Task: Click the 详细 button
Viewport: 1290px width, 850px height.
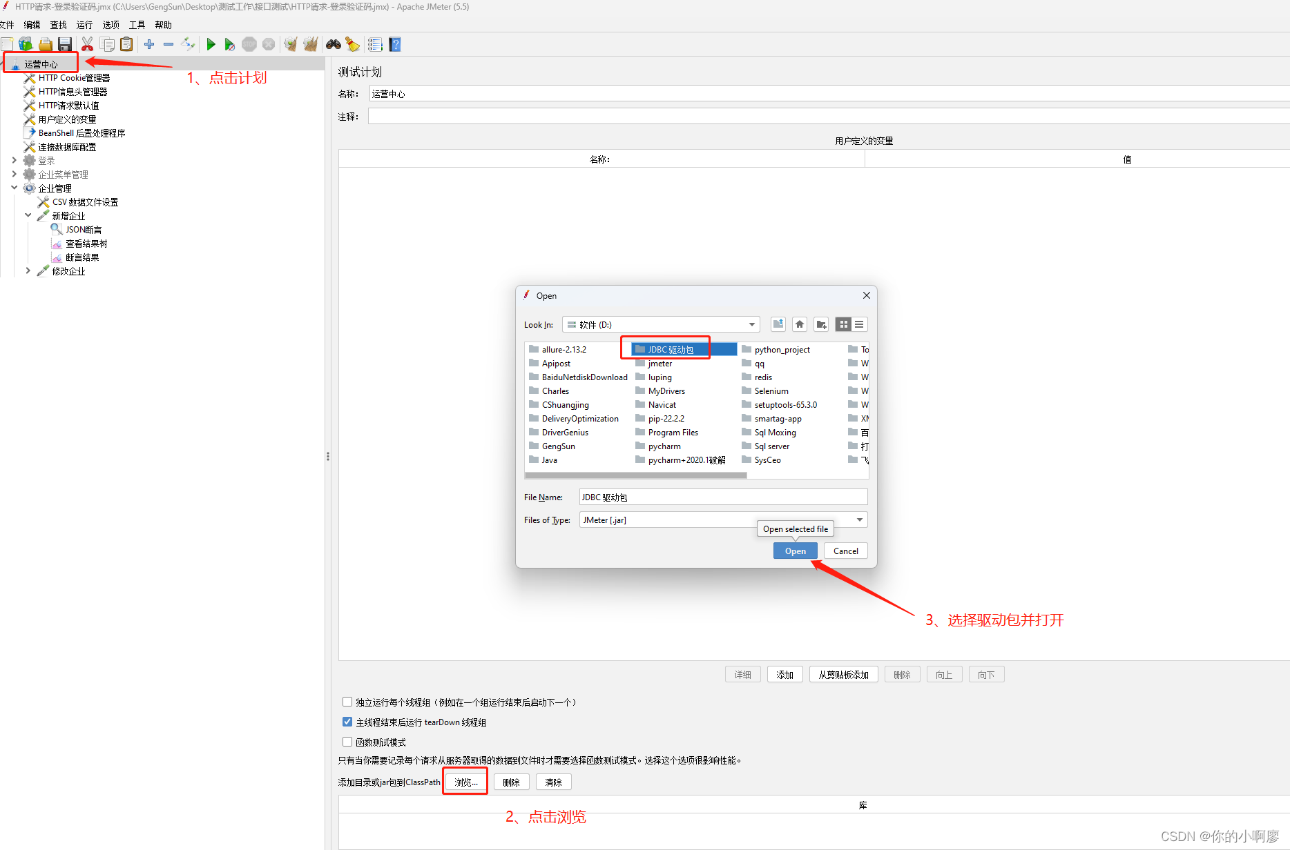Action: click(x=742, y=674)
